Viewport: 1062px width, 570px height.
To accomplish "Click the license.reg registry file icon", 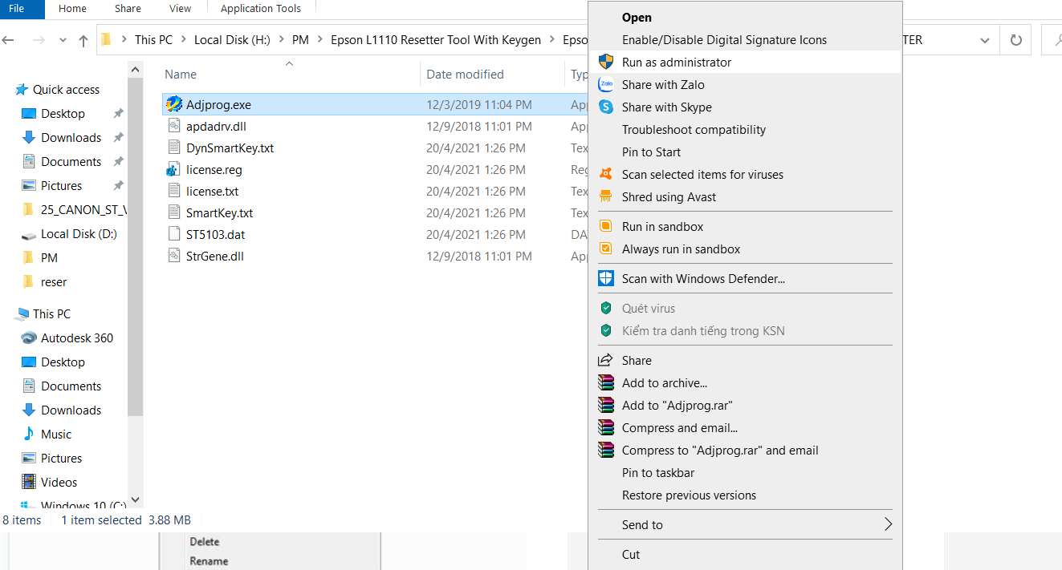I will coord(173,170).
